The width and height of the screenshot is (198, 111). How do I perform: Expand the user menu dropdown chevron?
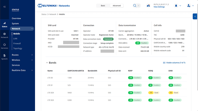tap(193, 6)
